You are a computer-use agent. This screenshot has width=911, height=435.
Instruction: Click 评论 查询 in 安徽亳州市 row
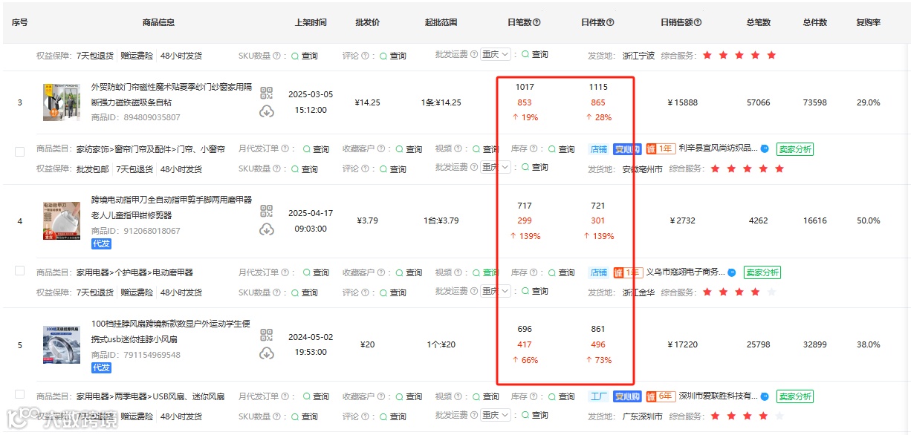(393, 169)
